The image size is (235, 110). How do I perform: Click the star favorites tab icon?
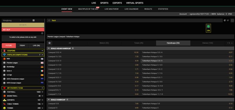click(49, 43)
